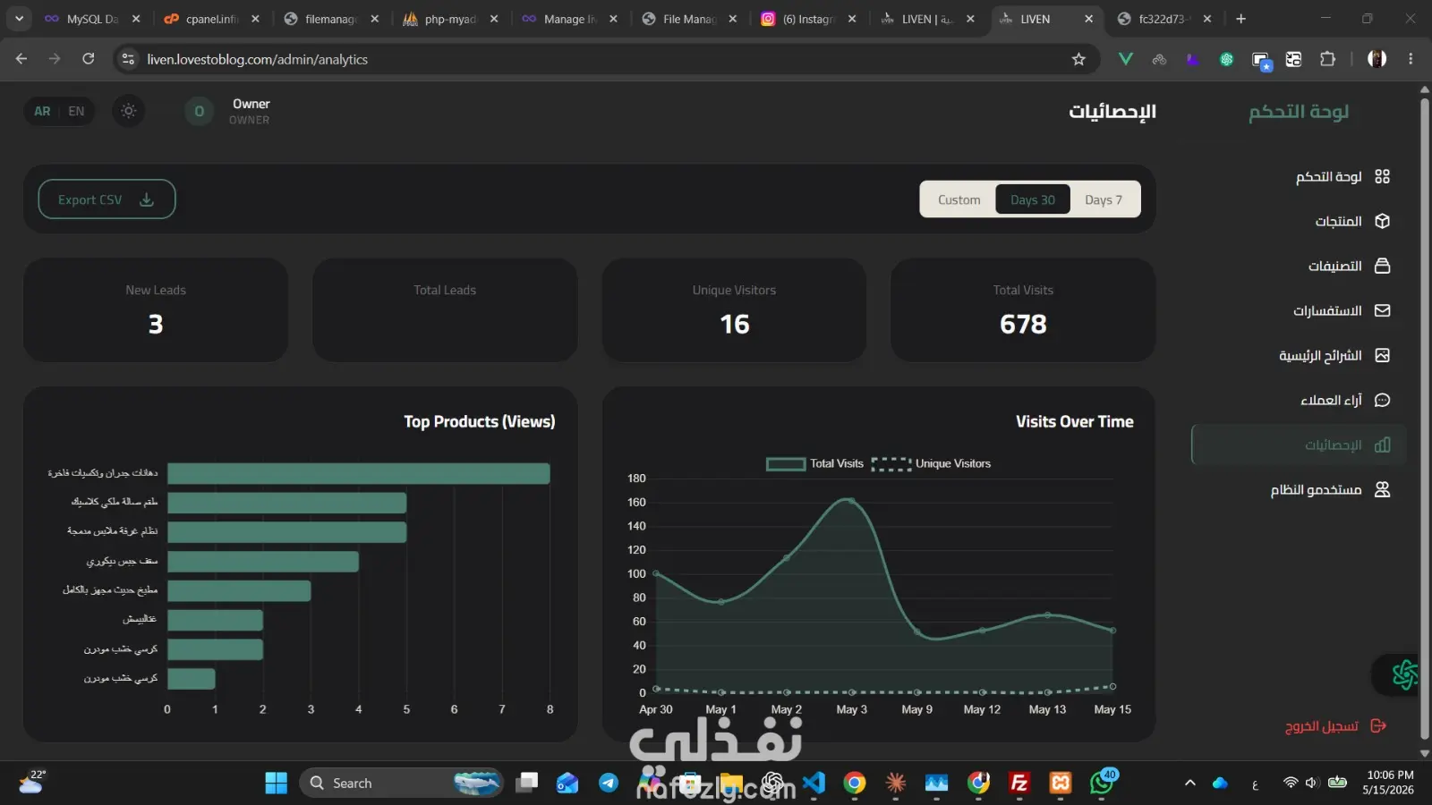
Task: Open the Products cube icon in sidebar
Action: coord(1382,221)
